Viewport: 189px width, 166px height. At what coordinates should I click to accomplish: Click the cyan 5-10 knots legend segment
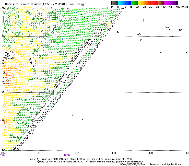click(121, 3)
